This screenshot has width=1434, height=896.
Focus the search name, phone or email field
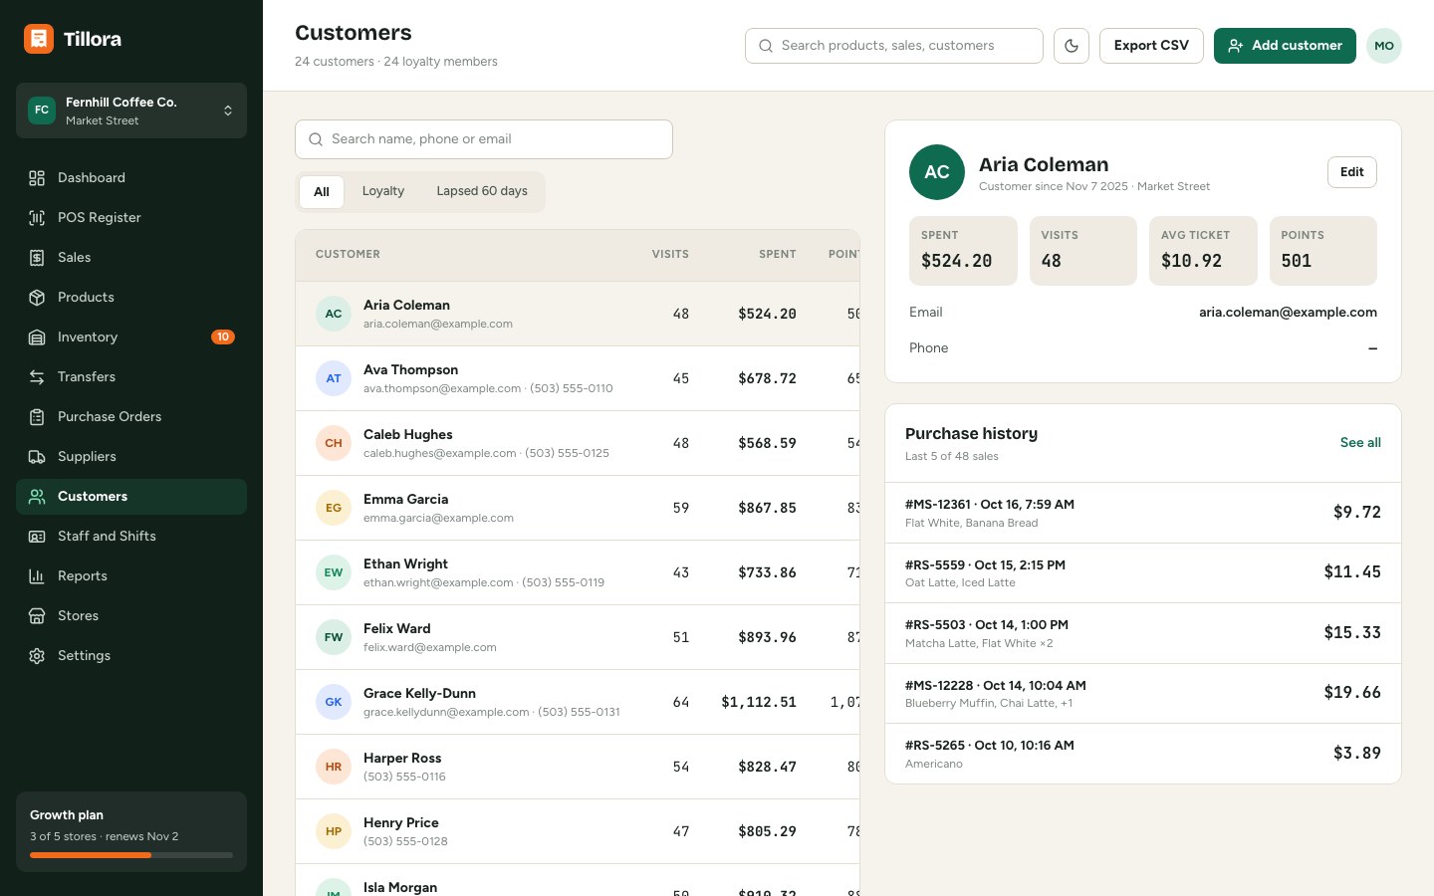(x=484, y=139)
